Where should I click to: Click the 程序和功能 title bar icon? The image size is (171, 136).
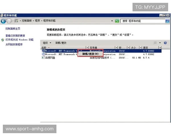[x=2, y=15]
